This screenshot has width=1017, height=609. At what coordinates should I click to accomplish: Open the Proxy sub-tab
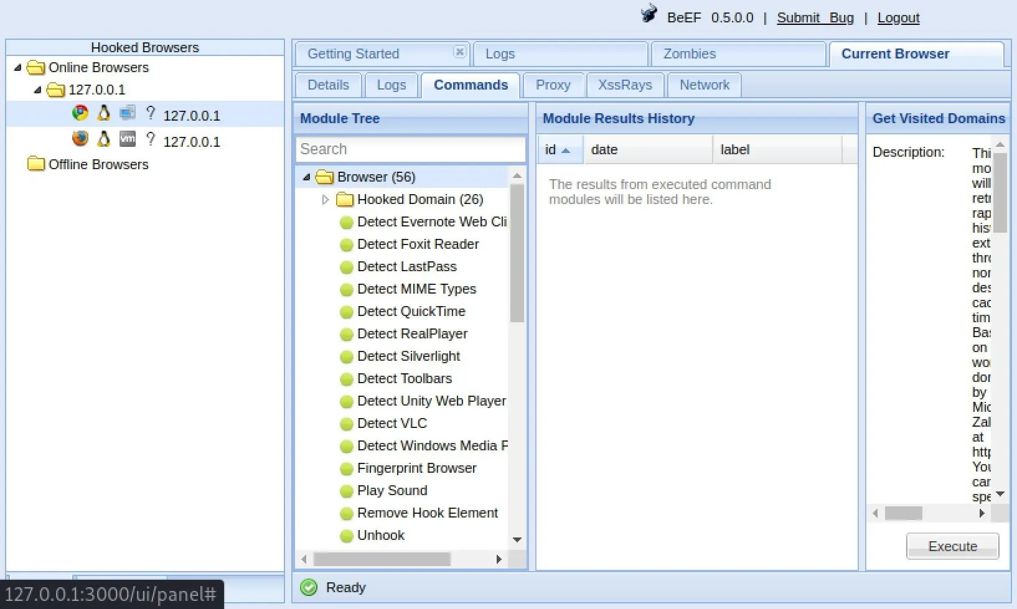(x=553, y=85)
